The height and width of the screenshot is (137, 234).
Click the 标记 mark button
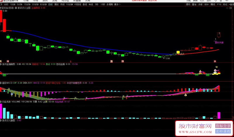point(225,4)
